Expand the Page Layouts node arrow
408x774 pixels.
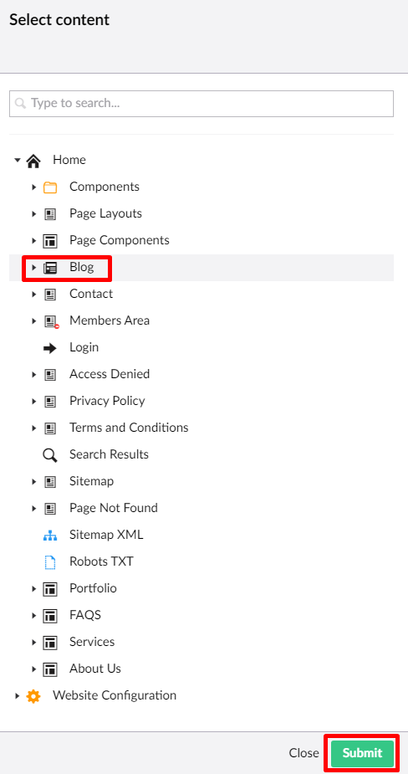(x=34, y=213)
